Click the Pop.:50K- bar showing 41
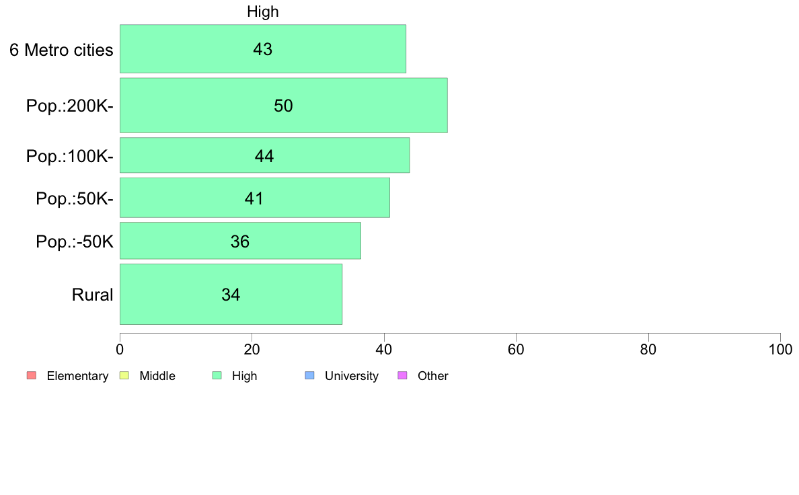This screenshot has width=799, height=495. click(255, 198)
